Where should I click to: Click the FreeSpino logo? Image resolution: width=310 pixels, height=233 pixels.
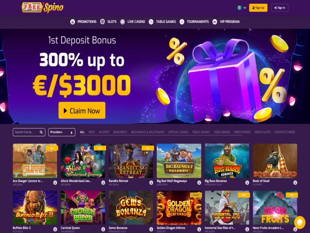(x=42, y=7)
